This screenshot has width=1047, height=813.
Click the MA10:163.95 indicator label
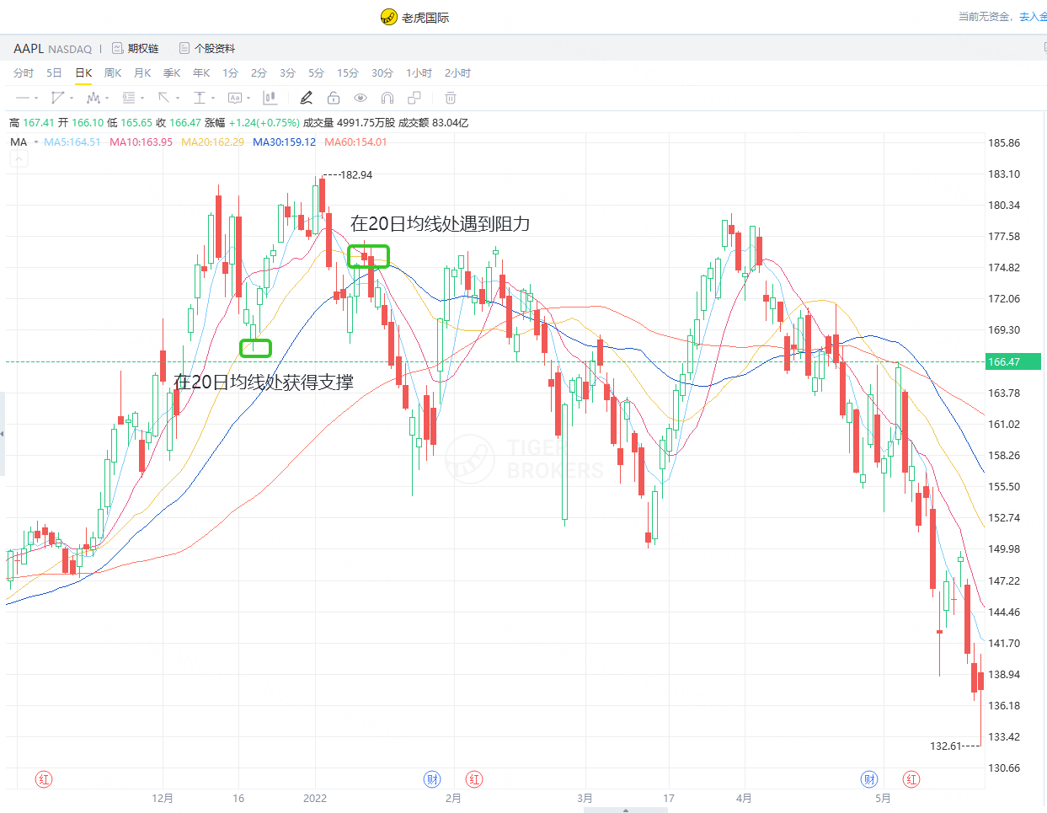(141, 142)
